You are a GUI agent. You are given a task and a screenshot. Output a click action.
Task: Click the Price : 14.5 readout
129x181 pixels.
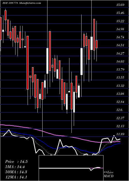(16, 162)
